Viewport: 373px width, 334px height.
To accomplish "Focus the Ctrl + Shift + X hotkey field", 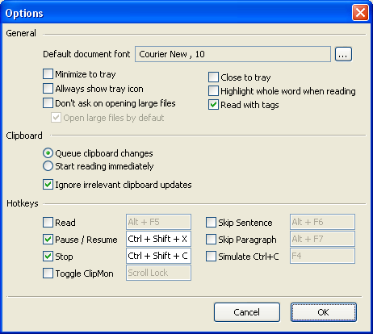I will click(x=158, y=239).
